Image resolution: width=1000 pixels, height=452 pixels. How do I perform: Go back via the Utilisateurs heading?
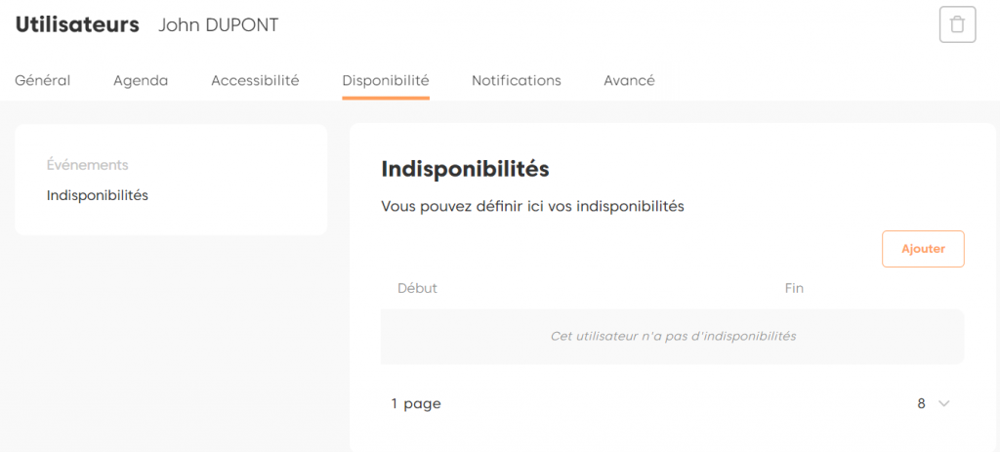pyautogui.click(x=77, y=25)
